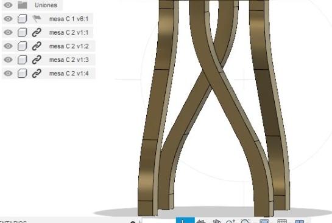Click the component cube icon of mesa C 2 v1:3
This screenshot has height=223, width=332.
tap(22, 60)
